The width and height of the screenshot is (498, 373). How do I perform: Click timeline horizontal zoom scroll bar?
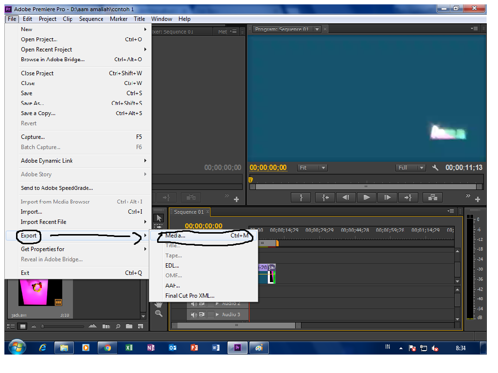pyautogui.click(x=236, y=325)
